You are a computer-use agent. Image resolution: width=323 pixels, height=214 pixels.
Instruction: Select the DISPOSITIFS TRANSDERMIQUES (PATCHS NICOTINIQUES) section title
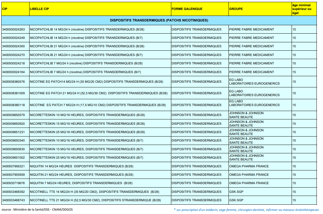point(159,20)
